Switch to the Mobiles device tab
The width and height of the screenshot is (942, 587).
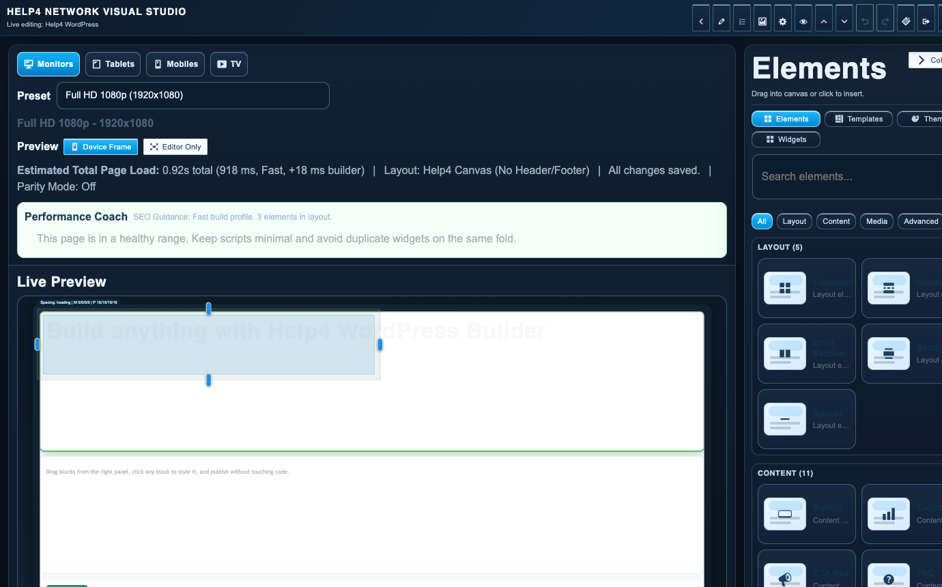[175, 64]
